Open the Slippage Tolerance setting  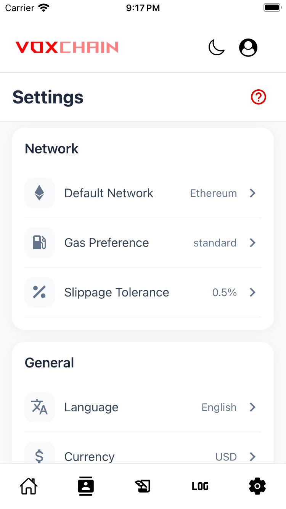point(116,292)
